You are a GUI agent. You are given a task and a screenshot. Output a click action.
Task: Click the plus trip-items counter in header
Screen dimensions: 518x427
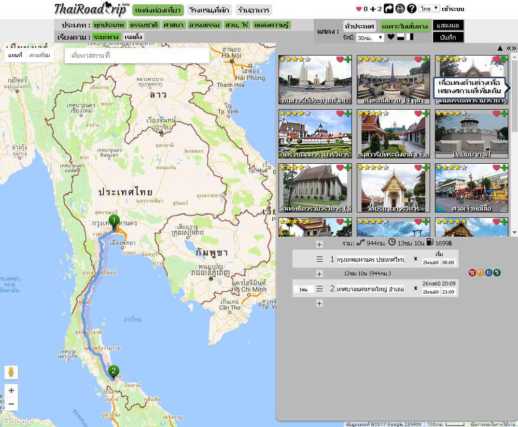[376, 9]
